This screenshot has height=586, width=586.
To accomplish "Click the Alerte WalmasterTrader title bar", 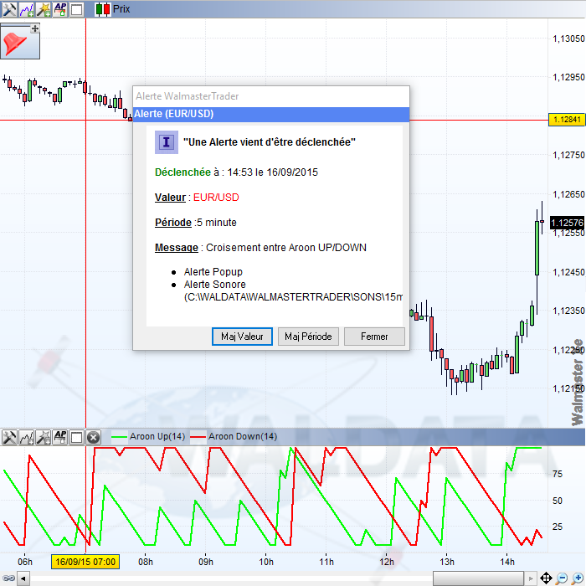I will click(x=271, y=96).
